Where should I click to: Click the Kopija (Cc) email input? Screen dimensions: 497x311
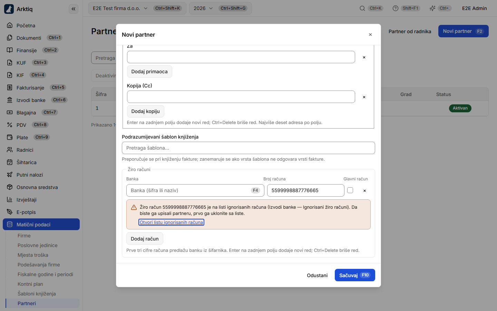point(241,97)
